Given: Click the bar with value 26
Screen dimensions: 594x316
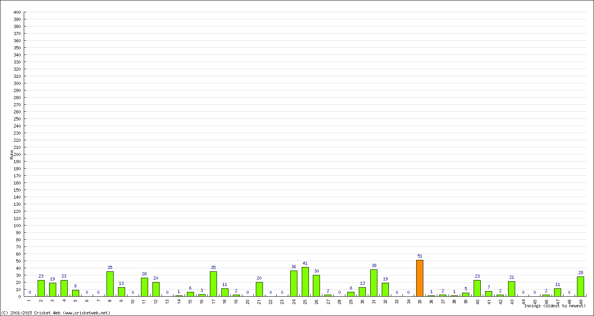Looking at the screenshot, I should [144, 287].
